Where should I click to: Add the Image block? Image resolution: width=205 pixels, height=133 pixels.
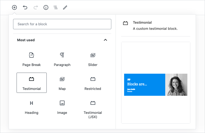(62, 107)
